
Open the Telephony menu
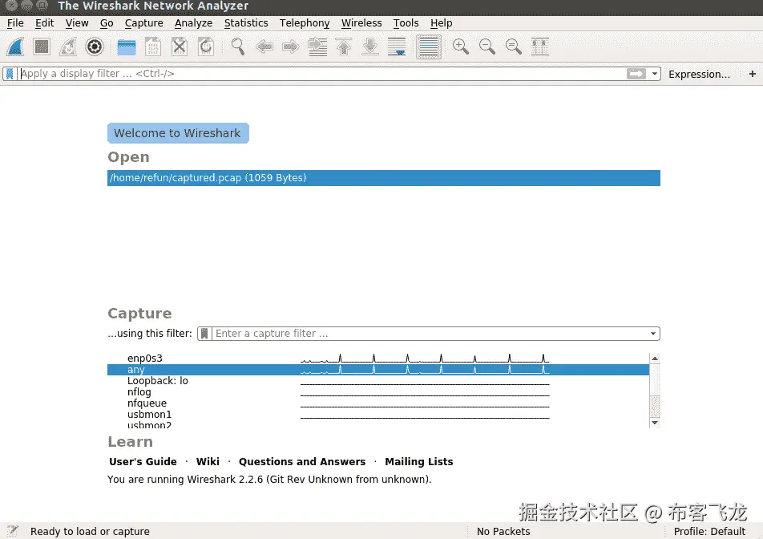305,23
